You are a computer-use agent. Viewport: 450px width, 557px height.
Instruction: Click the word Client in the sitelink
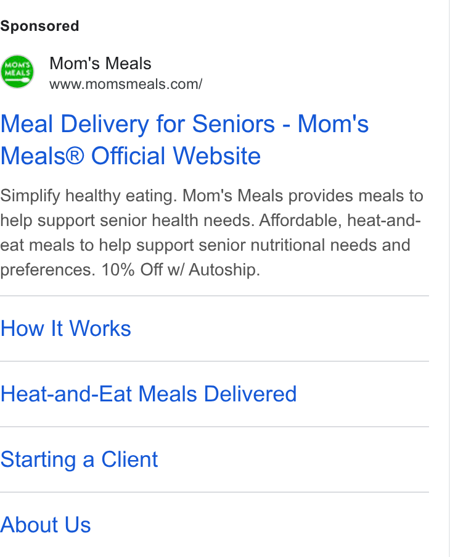[x=129, y=459]
